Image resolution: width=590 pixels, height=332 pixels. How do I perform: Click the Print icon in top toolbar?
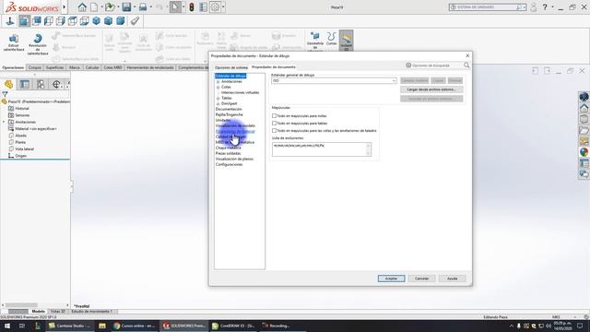pyautogui.click(x=143, y=6)
